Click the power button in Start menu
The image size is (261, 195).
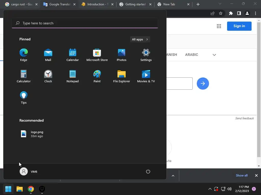tap(148, 171)
